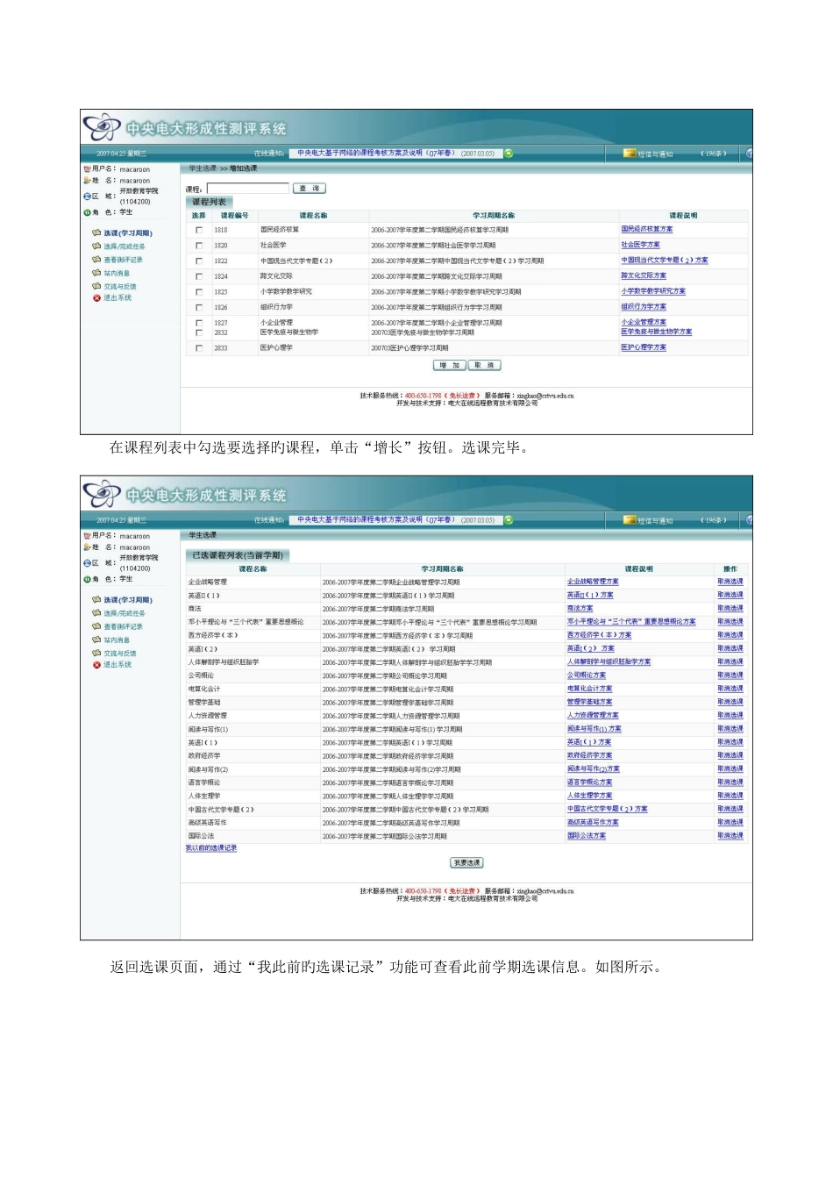Check the box for course 1818 国民经济核算
This screenshot has height=1179, width=833.
[x=199, y=230]
